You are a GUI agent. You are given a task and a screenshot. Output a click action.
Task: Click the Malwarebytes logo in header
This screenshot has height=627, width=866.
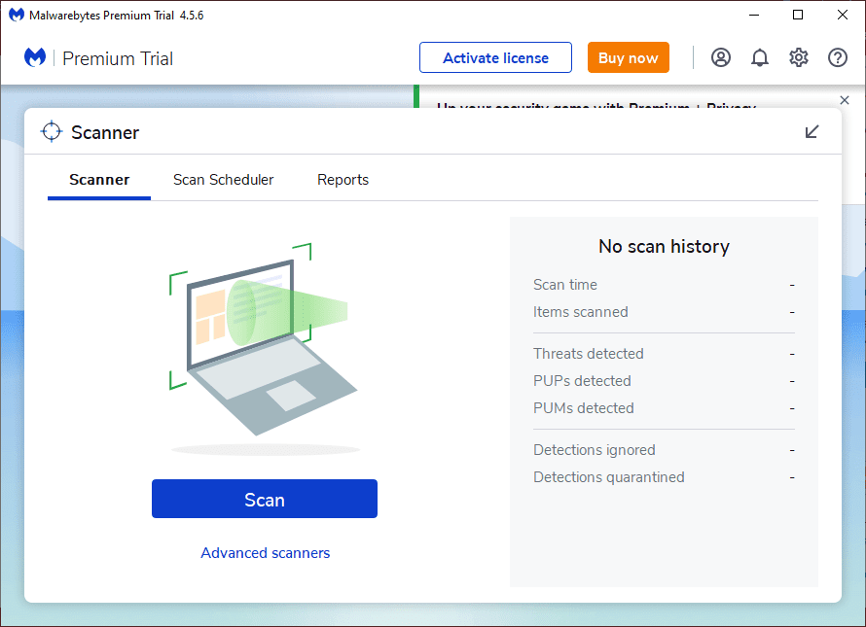coord(35,57)
